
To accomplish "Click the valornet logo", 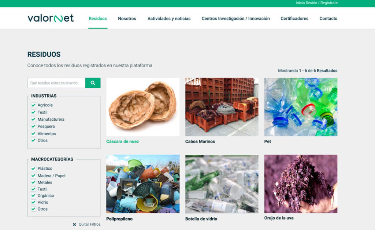I will [51, 18].
